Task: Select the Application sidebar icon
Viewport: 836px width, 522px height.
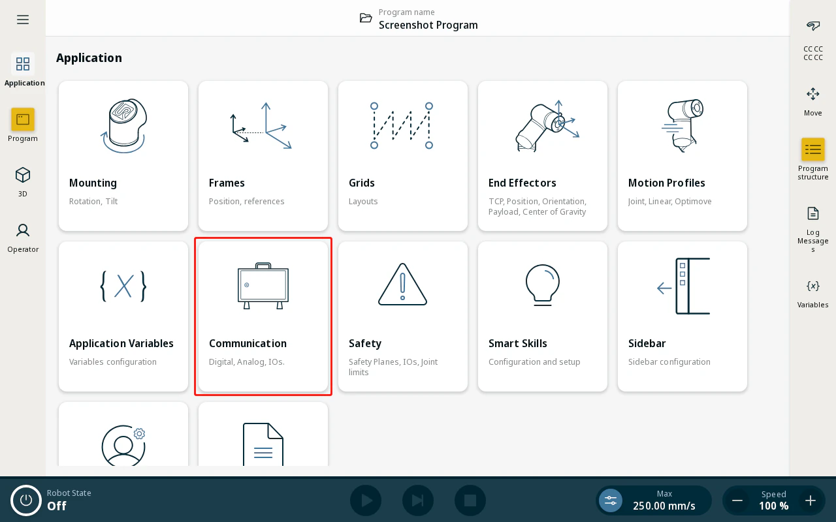Action: pos(23,63)
